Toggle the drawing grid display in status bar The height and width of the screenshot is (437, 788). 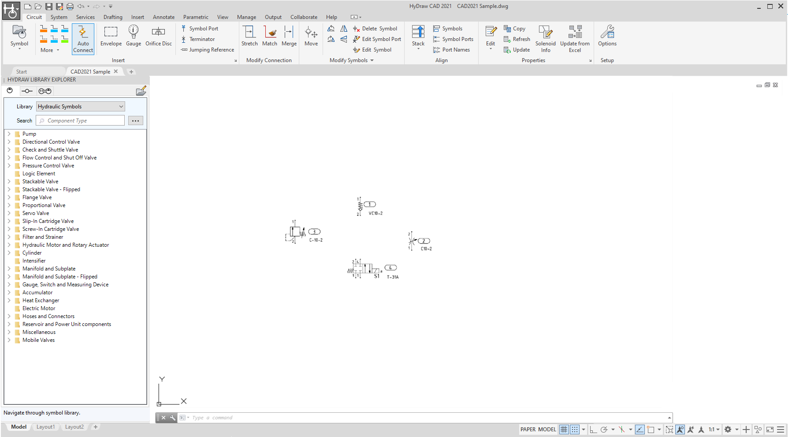click(x=564, y=430)
